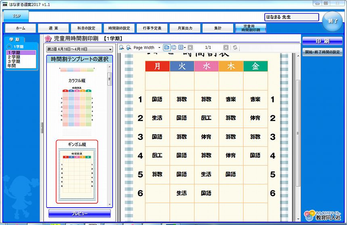The height and width of the screenshot is (225, 347).
Task: Click preview scroll down arrow
Action: tap(298, 219)
